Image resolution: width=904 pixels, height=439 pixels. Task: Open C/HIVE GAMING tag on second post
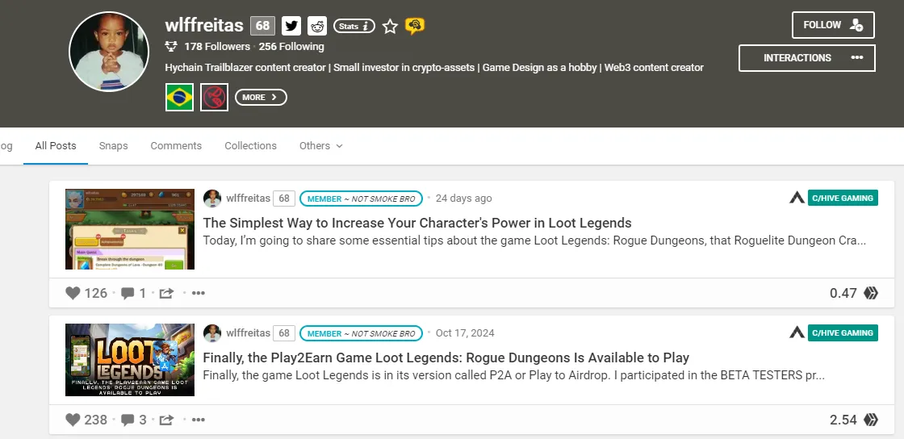843,333
